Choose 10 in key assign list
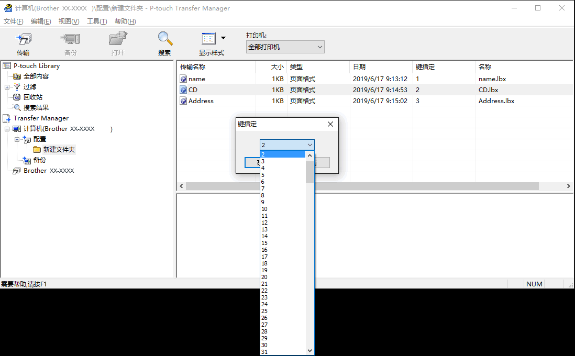 pyautogui.click(x=283, y=209)
